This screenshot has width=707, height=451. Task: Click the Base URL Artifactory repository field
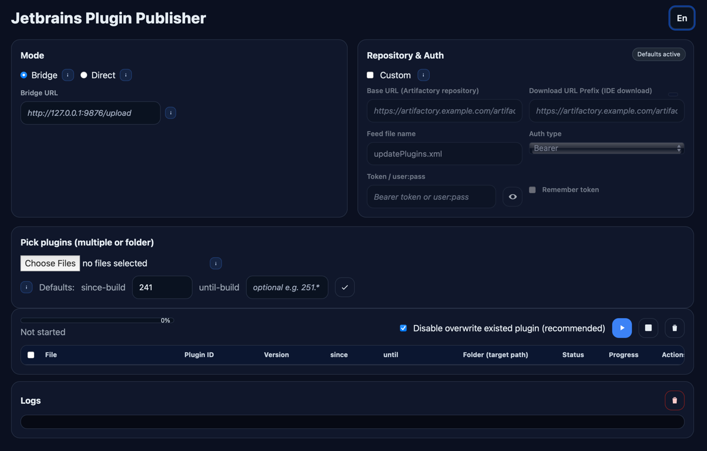444,111
